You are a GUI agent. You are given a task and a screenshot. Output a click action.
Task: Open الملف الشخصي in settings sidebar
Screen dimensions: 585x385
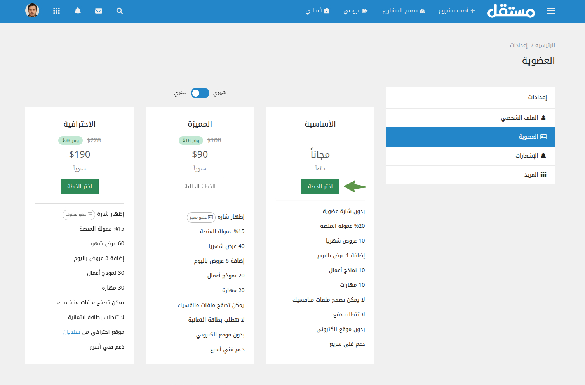point(523,118)
